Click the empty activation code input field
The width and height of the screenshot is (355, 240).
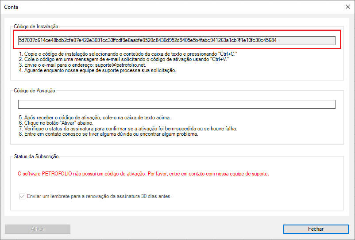[176, 105]
